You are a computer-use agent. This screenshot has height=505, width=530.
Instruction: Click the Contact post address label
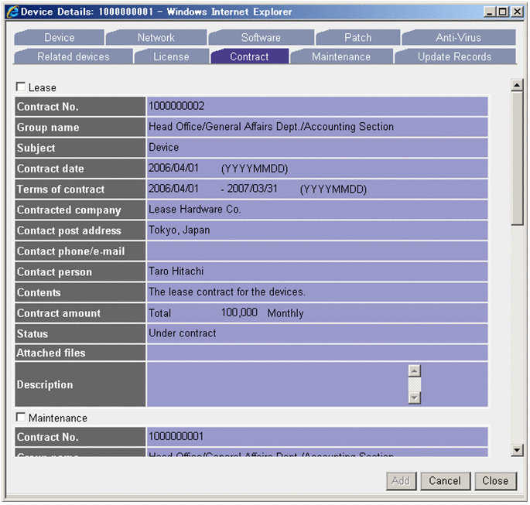click(69, 230)
